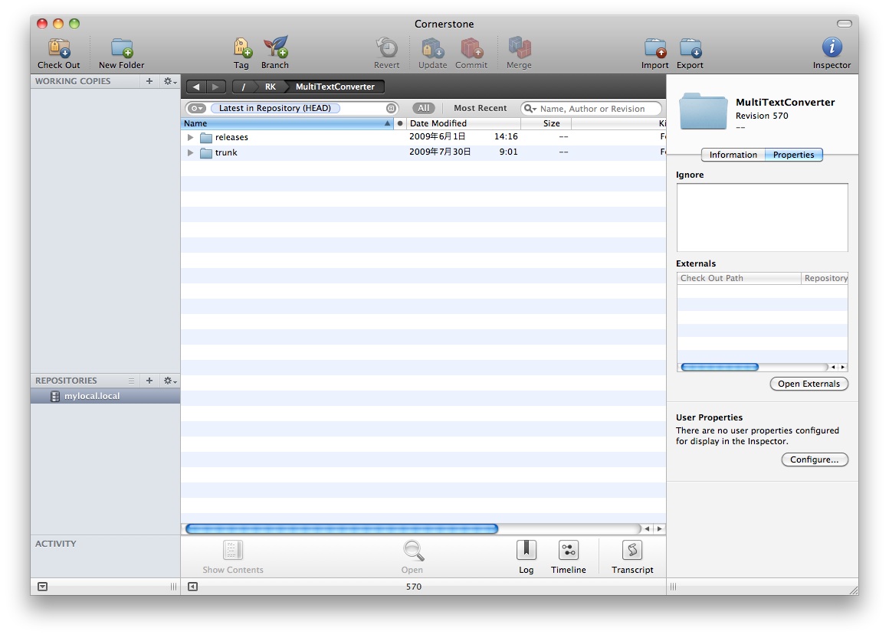Screen dimensions: 889x641
Task: Click the Commit toolbar icon
Action: [471, 48]
